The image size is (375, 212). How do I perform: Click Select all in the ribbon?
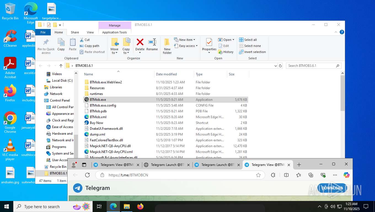click(x=248, y=40)
